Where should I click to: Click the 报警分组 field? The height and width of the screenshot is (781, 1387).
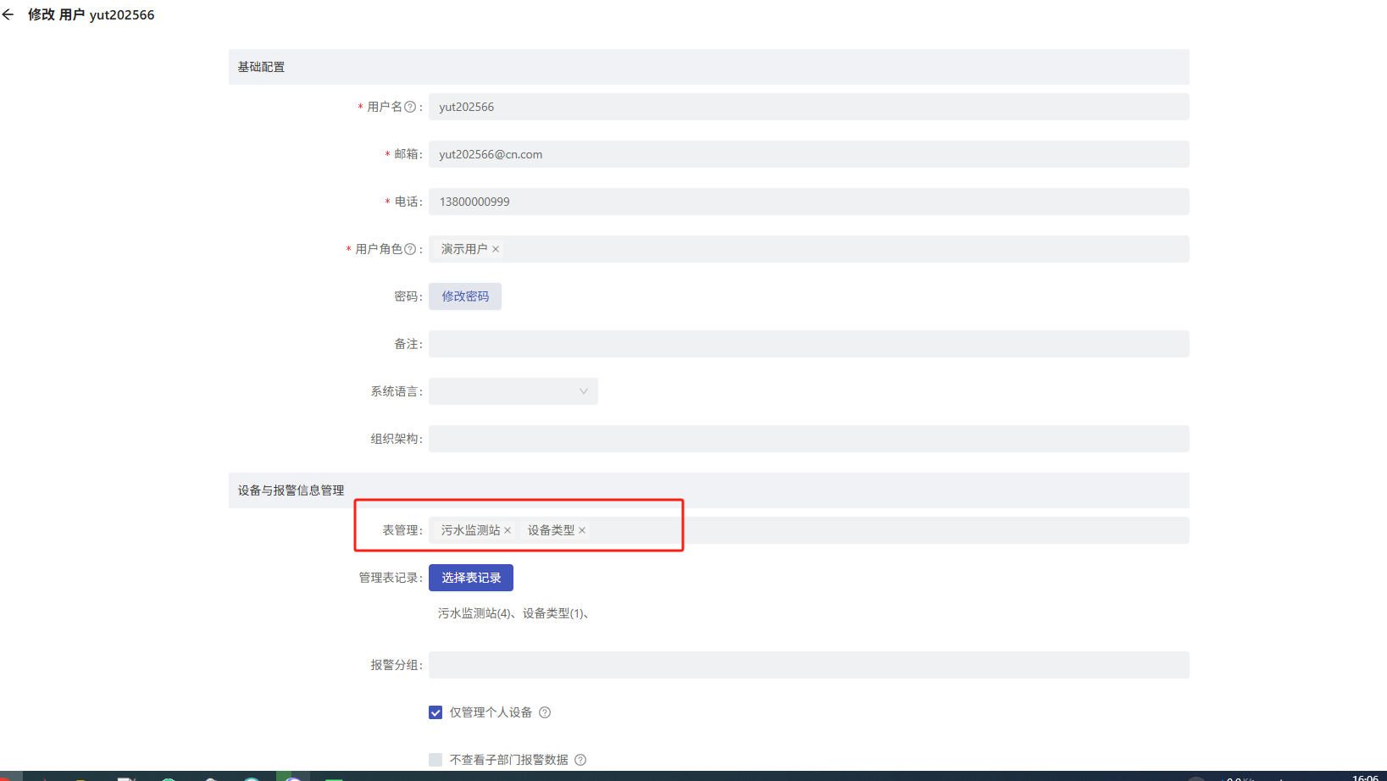pos(808,665)
